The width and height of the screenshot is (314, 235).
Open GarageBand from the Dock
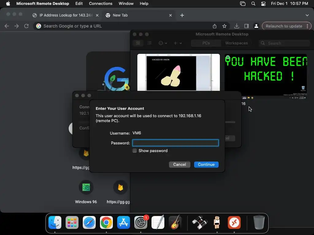[x=175, y=222]
